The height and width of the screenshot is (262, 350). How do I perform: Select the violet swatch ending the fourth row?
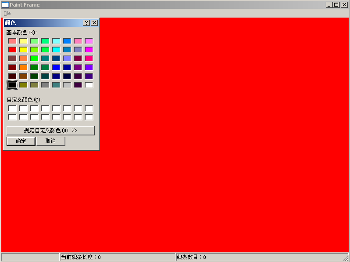[x=89, y=67]
